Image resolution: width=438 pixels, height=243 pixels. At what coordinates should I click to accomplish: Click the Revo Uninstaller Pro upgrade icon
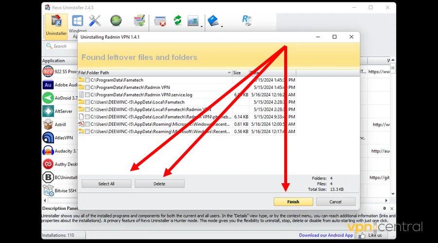247,20
